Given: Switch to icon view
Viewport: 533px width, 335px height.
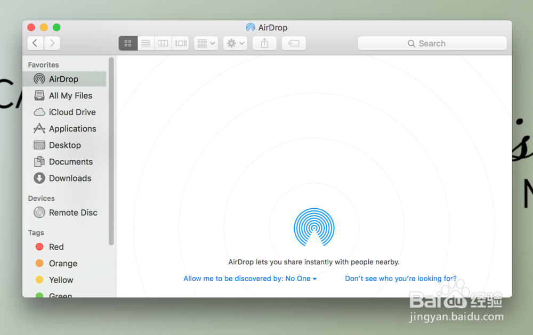Looking at the screenshot, I should 128,43.
